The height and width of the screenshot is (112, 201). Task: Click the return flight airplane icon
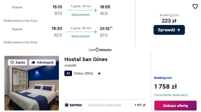pos(95,32)
